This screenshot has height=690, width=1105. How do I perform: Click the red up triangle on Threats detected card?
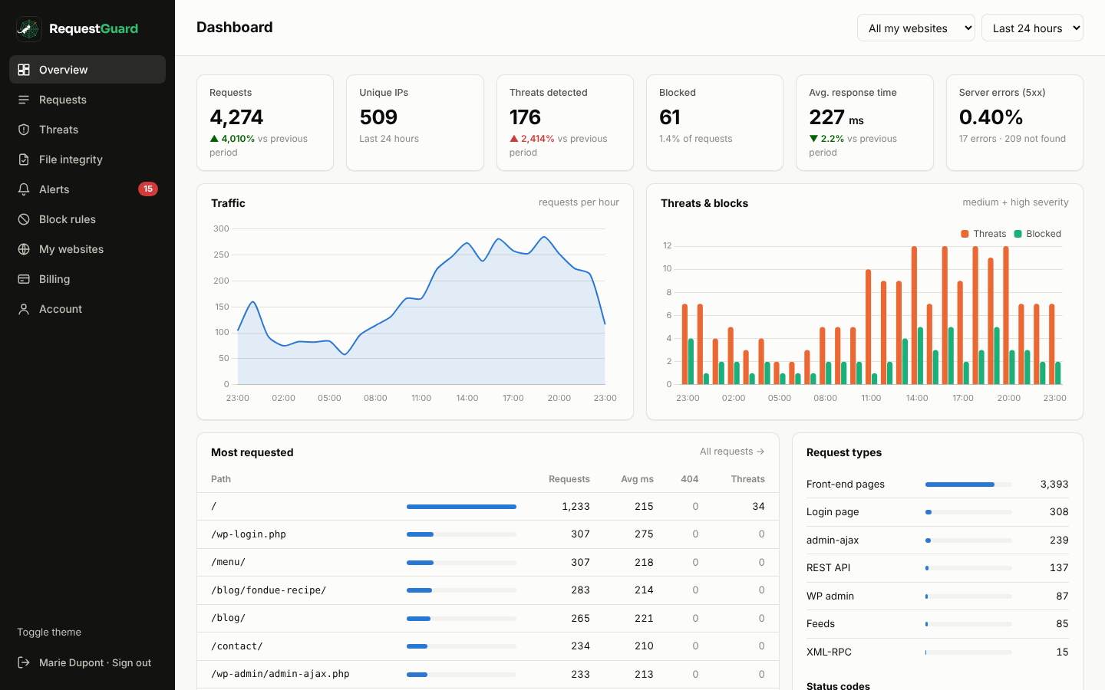coord(514,139)
